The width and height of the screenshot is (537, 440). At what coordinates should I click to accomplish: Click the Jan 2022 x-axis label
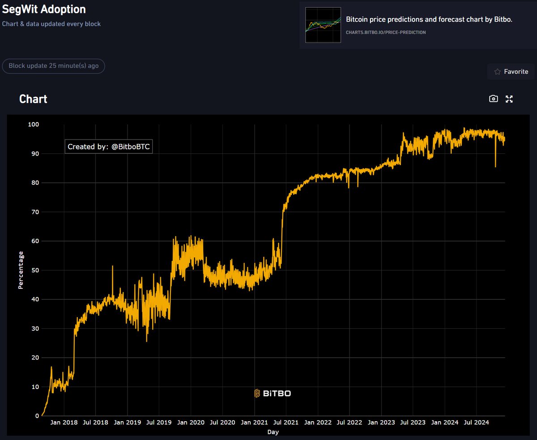[x=318, y=422]
